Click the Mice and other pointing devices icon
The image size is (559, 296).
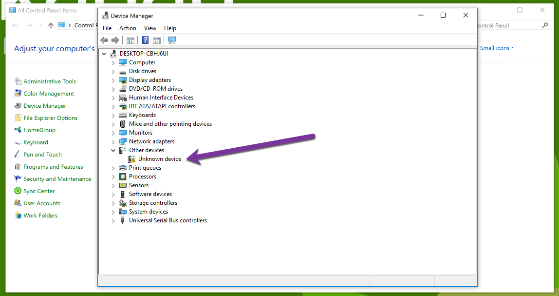123,124
